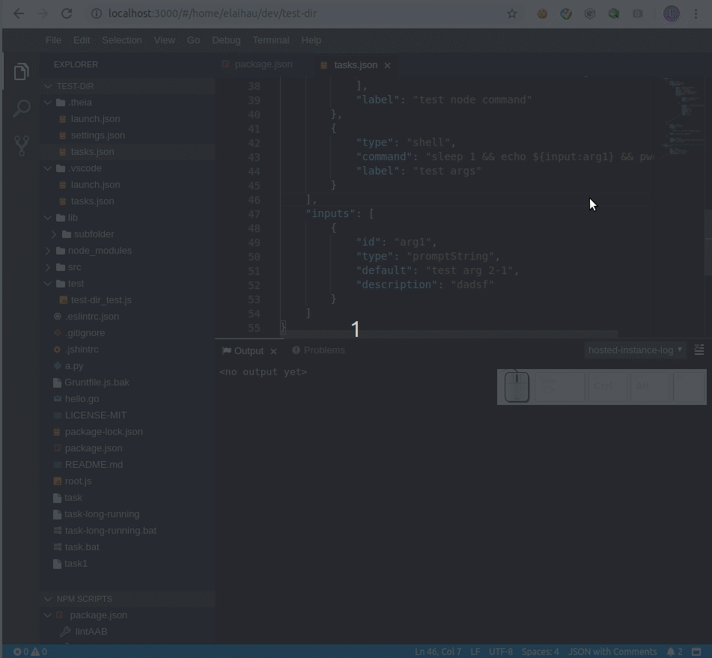Click the Clear Output icon in the Output panel
This screenshot has height=658, width=712.
click(x=699, y=350)
